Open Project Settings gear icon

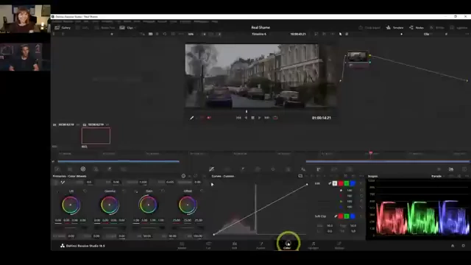pyautogui.click(x=463, y=246)
